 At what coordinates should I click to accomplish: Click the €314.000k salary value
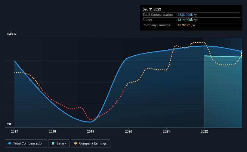coord(185,20)
